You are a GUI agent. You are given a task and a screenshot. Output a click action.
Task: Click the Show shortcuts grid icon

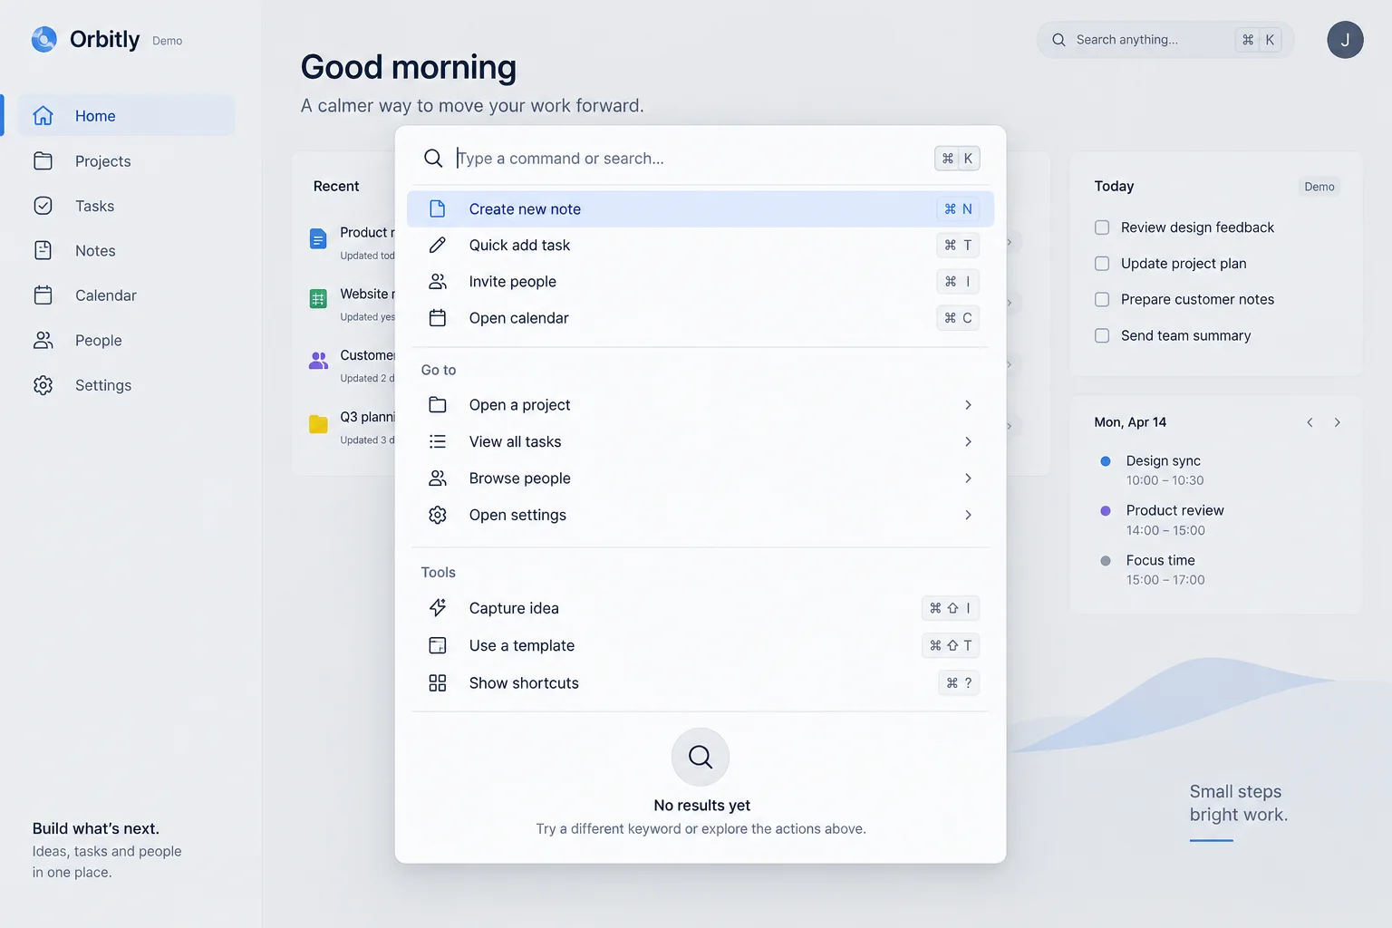438,683
